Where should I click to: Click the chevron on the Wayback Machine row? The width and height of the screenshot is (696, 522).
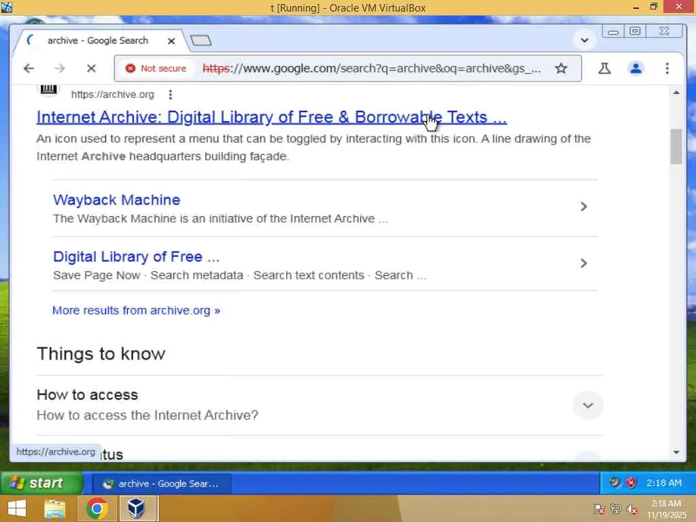pyautogui.click(x=584, y=207)
